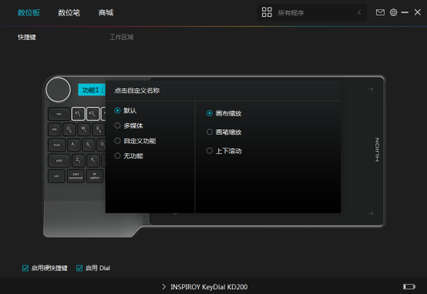
Task: Select the X key on keypad
Action: tap(93, 160)
